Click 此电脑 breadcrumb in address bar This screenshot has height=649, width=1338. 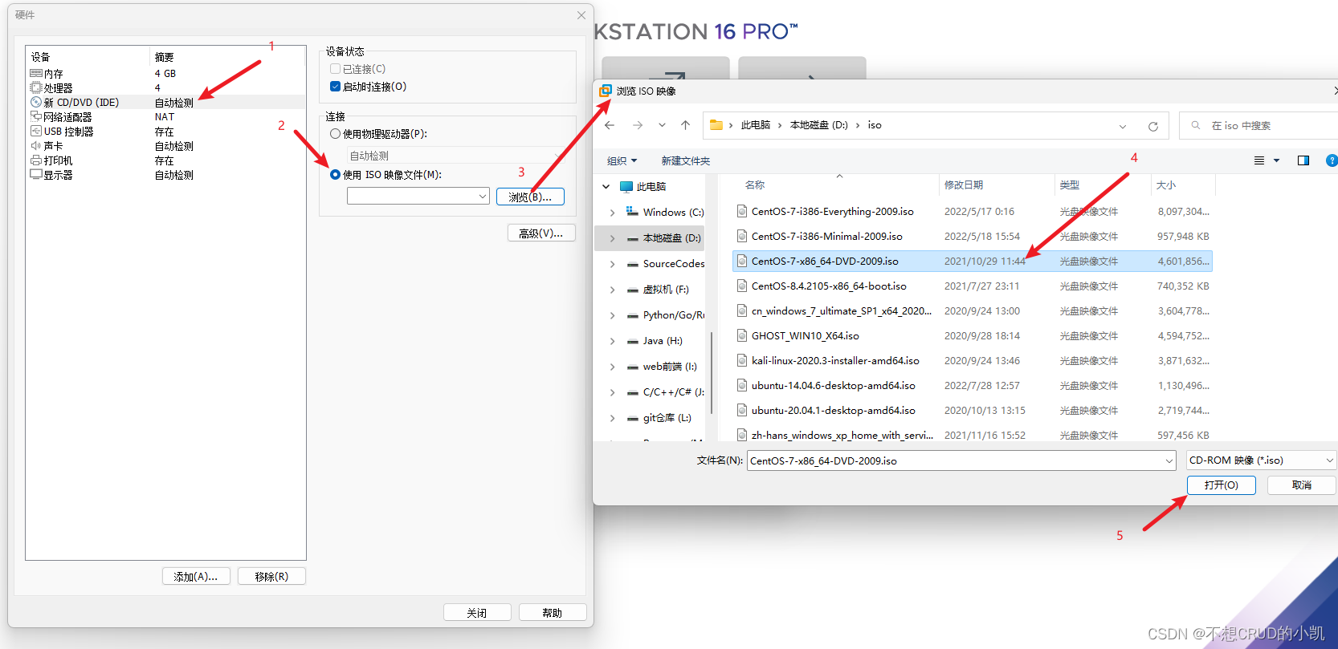756,125
